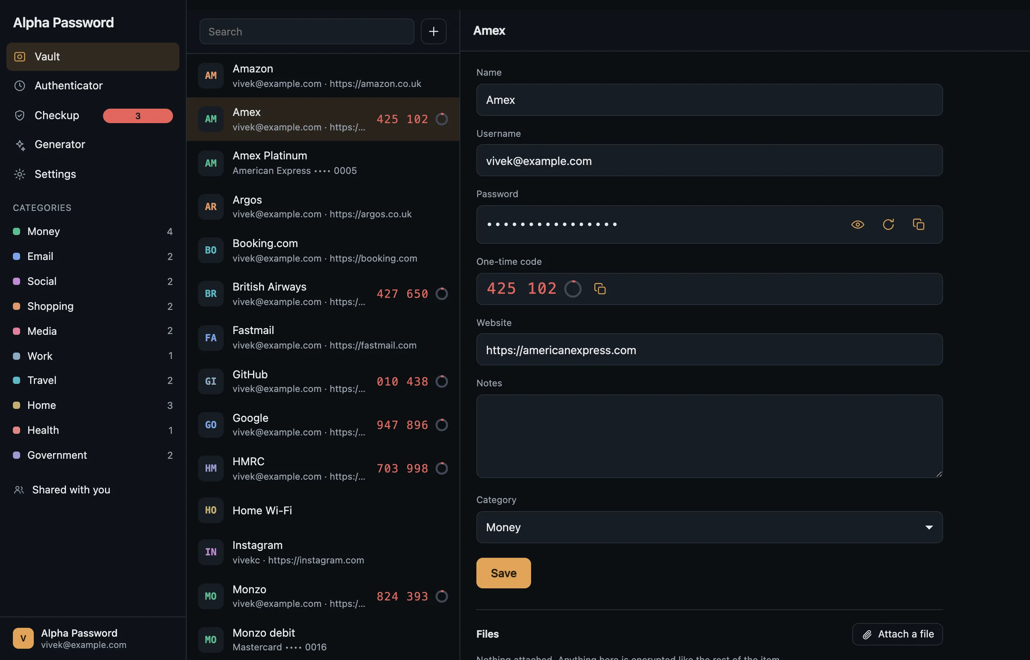Filter by the Government category

[x=93, y=455]
